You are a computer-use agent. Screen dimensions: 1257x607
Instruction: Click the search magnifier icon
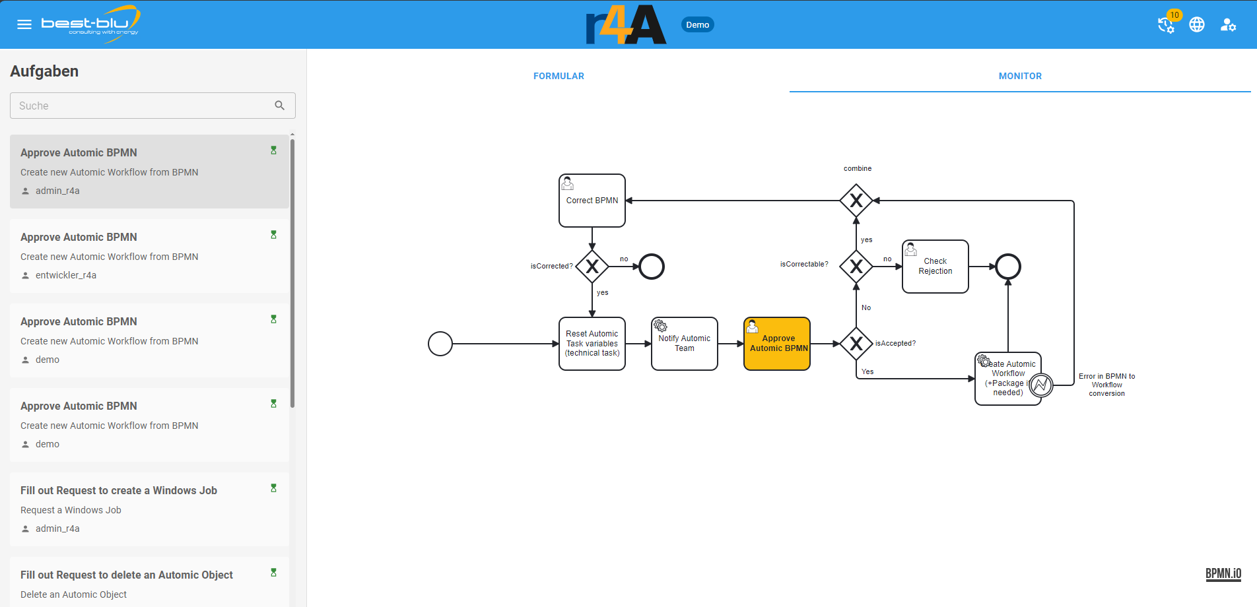point(280,106)
